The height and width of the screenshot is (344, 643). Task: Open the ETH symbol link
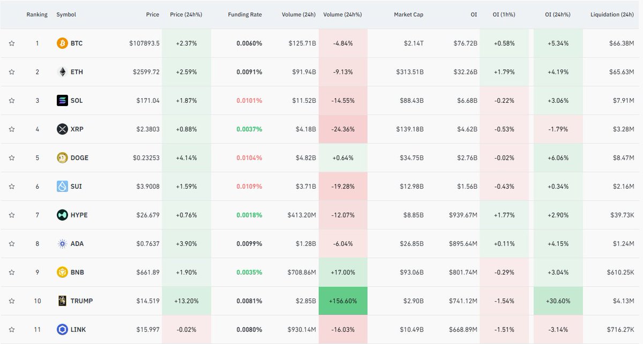[77, 72]
